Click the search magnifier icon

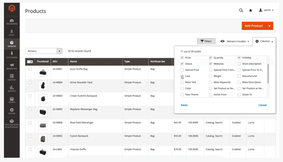[241, 10]
